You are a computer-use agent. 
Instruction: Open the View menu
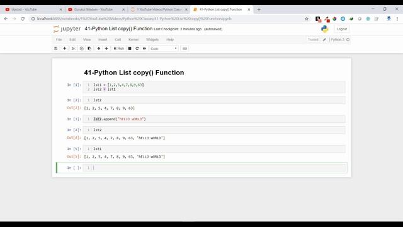pyautogui.click(x=87, y=40)
